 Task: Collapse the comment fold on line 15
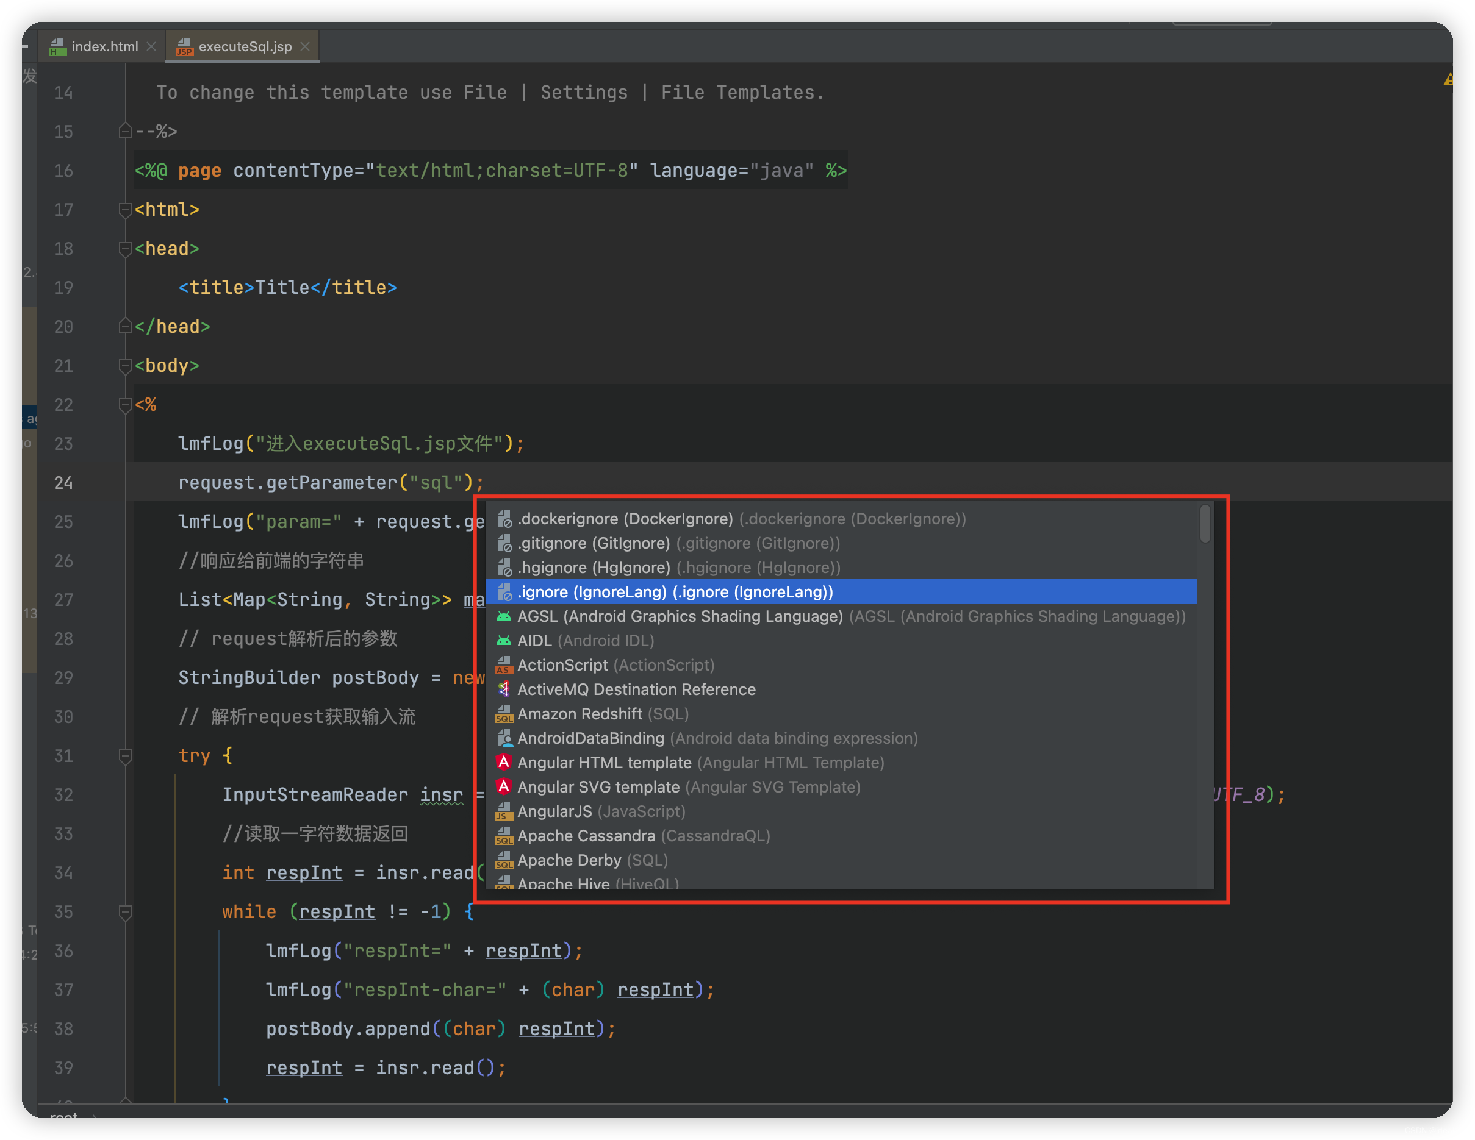point(125,131)
